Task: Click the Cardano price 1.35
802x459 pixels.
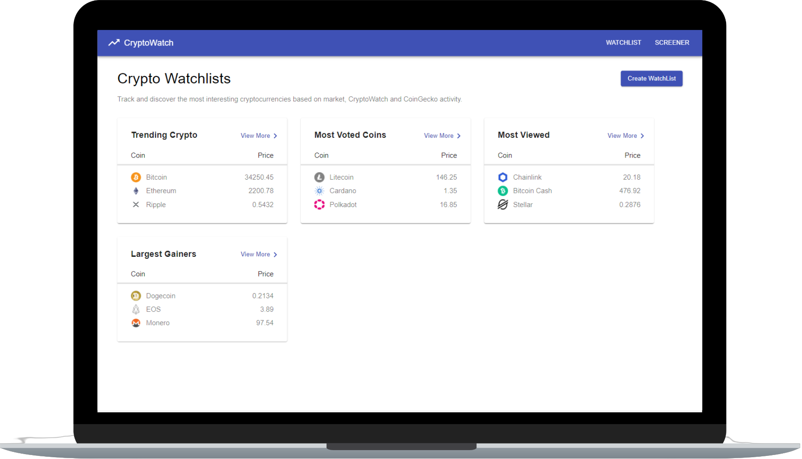Action: tap(450, 191)
